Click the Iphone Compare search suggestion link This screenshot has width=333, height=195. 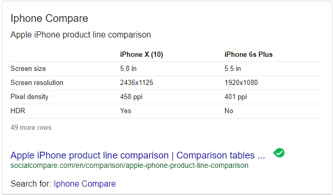pos(85,184)
